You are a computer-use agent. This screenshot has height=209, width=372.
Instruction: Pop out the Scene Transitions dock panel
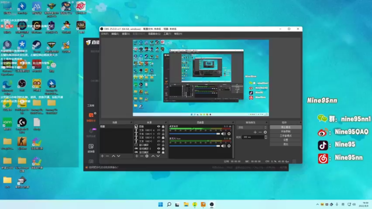point(266,122)
